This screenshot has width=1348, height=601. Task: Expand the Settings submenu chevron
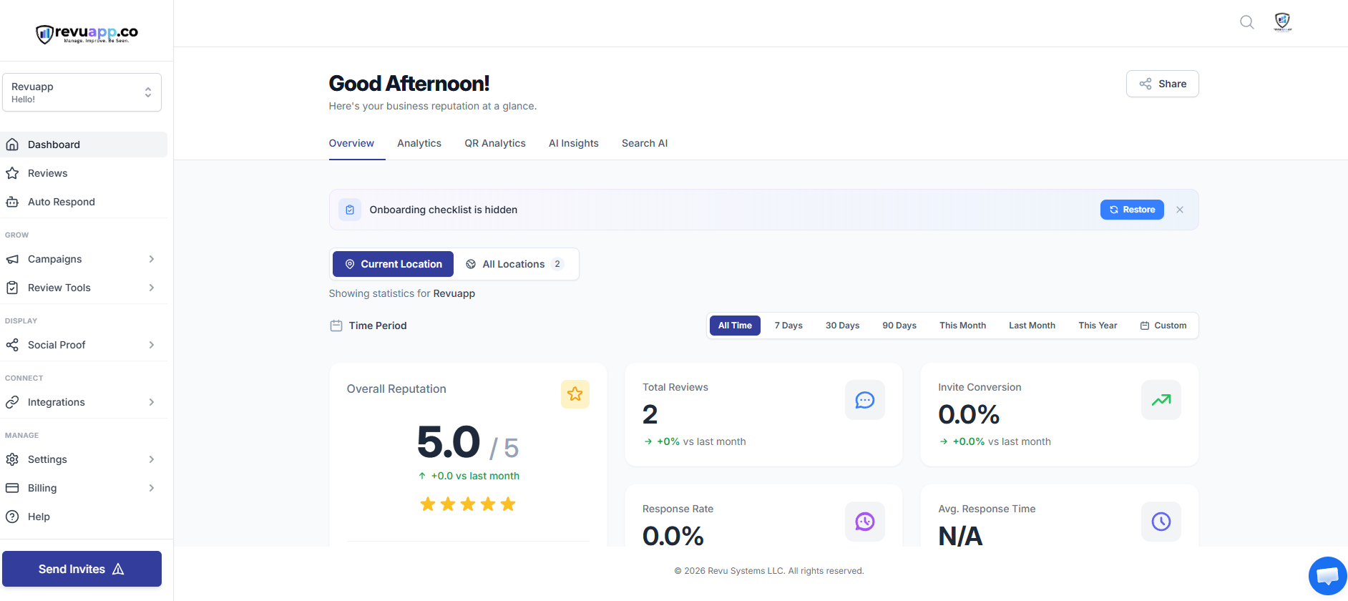click(x=152, y=459)
